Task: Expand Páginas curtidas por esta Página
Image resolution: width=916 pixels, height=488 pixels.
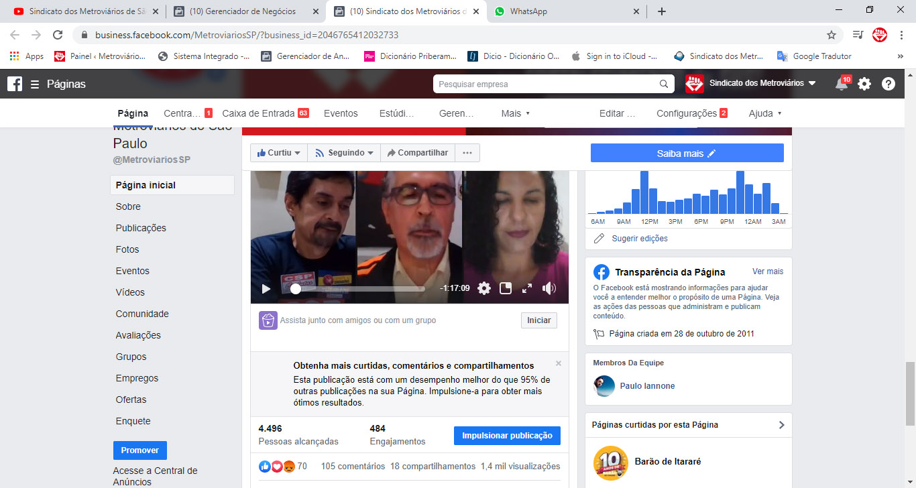Action: 781,425
